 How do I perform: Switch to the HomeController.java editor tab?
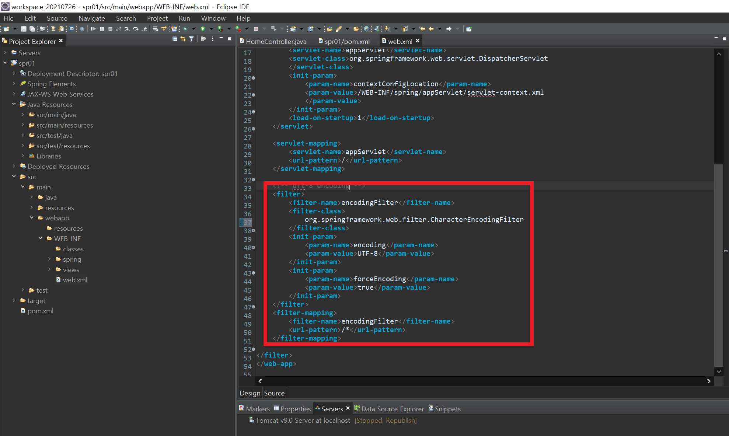pyautogui.click(x=276, y=41)
